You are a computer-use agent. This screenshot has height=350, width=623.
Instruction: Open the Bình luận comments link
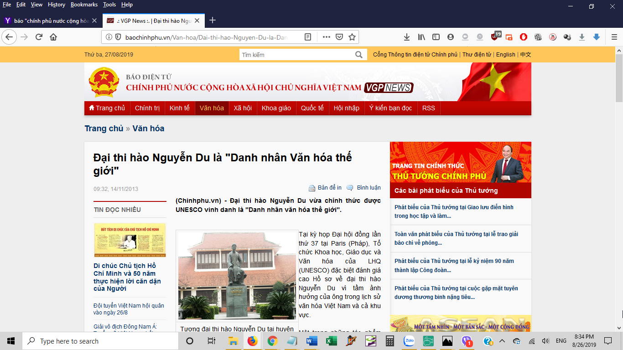(x=369, y=188)
